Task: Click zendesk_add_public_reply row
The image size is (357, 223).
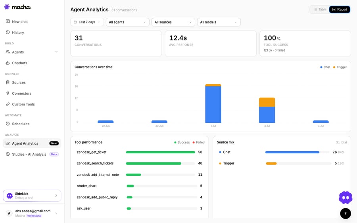Action: [x=139, y=197]
